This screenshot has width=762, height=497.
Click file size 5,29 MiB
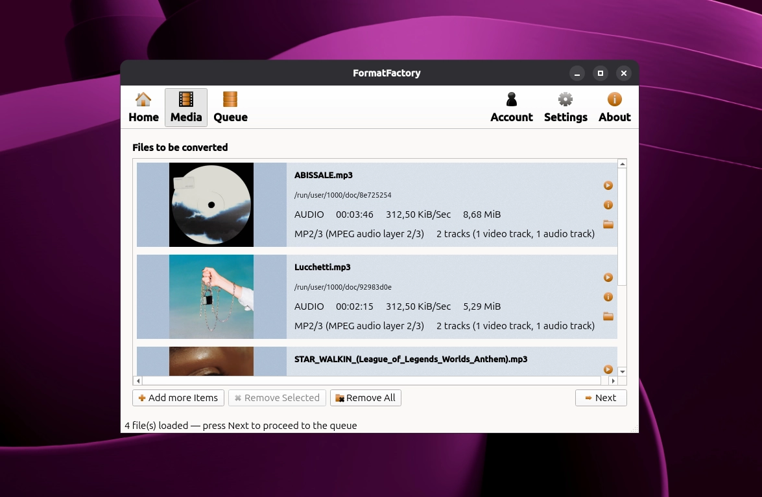(482, 306)
